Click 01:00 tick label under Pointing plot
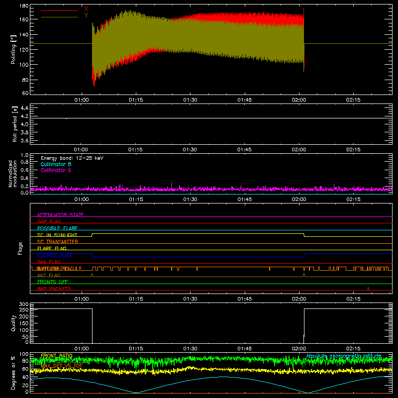 click(x=82, y=100)
